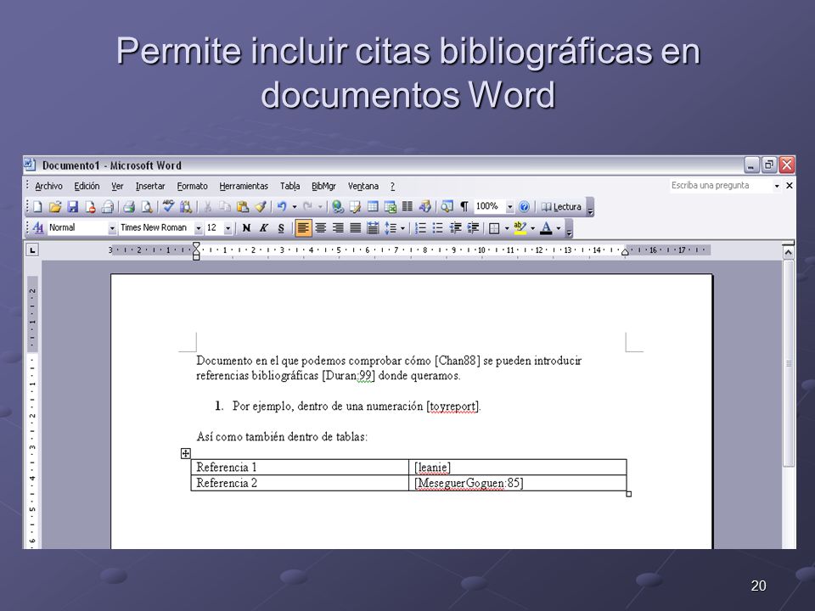815x611 pixels.
Task: Click the Open folder icon
Action: [55, 207]
